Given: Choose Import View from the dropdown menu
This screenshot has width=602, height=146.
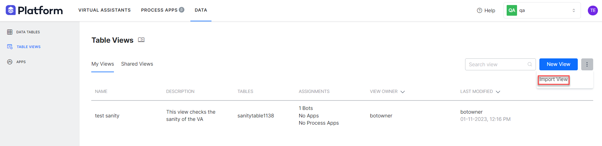Looking at the screenshot, I should (x=553, y=79).
